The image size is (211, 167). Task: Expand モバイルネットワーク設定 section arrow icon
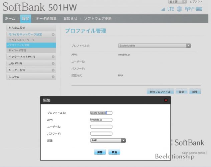point(53,34)
